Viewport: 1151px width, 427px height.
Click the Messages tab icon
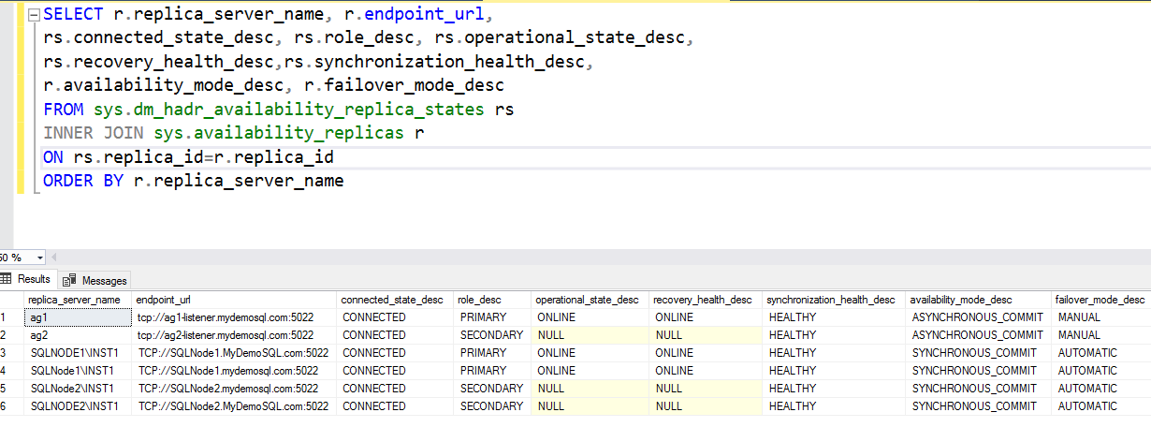[69, 280]
